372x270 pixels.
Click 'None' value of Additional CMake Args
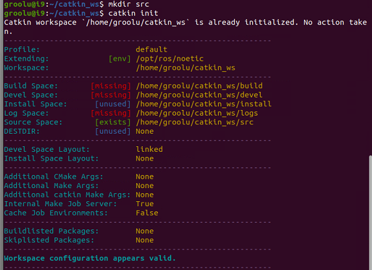[x=144, y=177]
